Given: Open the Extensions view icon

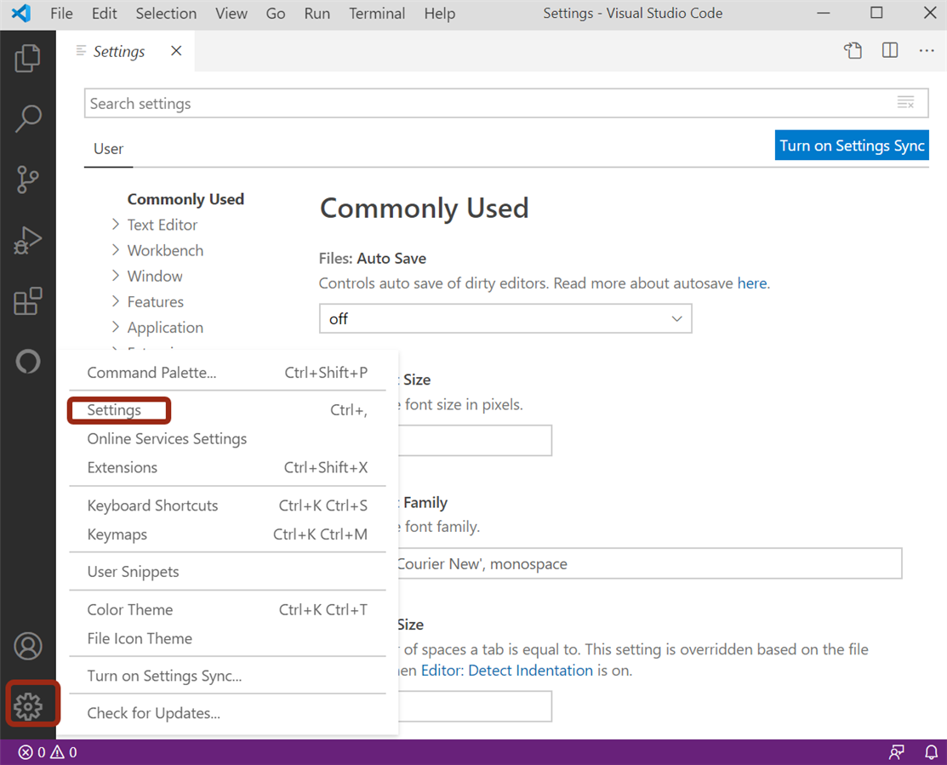Looking at the screenshot, I should click(27, 302).
